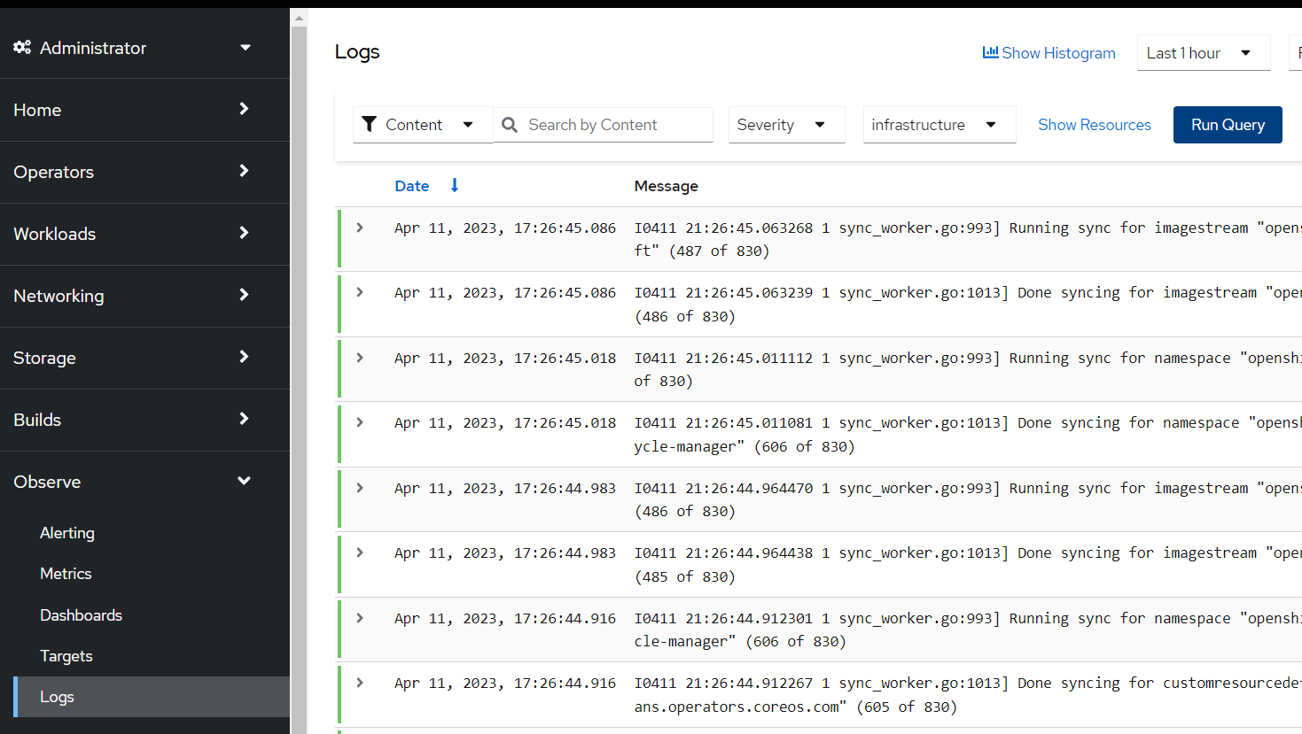Image resolution: width=1302 pixels, height=734 pixels.
Task: Open the Last 1 hour time range dropdown
Action: coord(1203,52)
